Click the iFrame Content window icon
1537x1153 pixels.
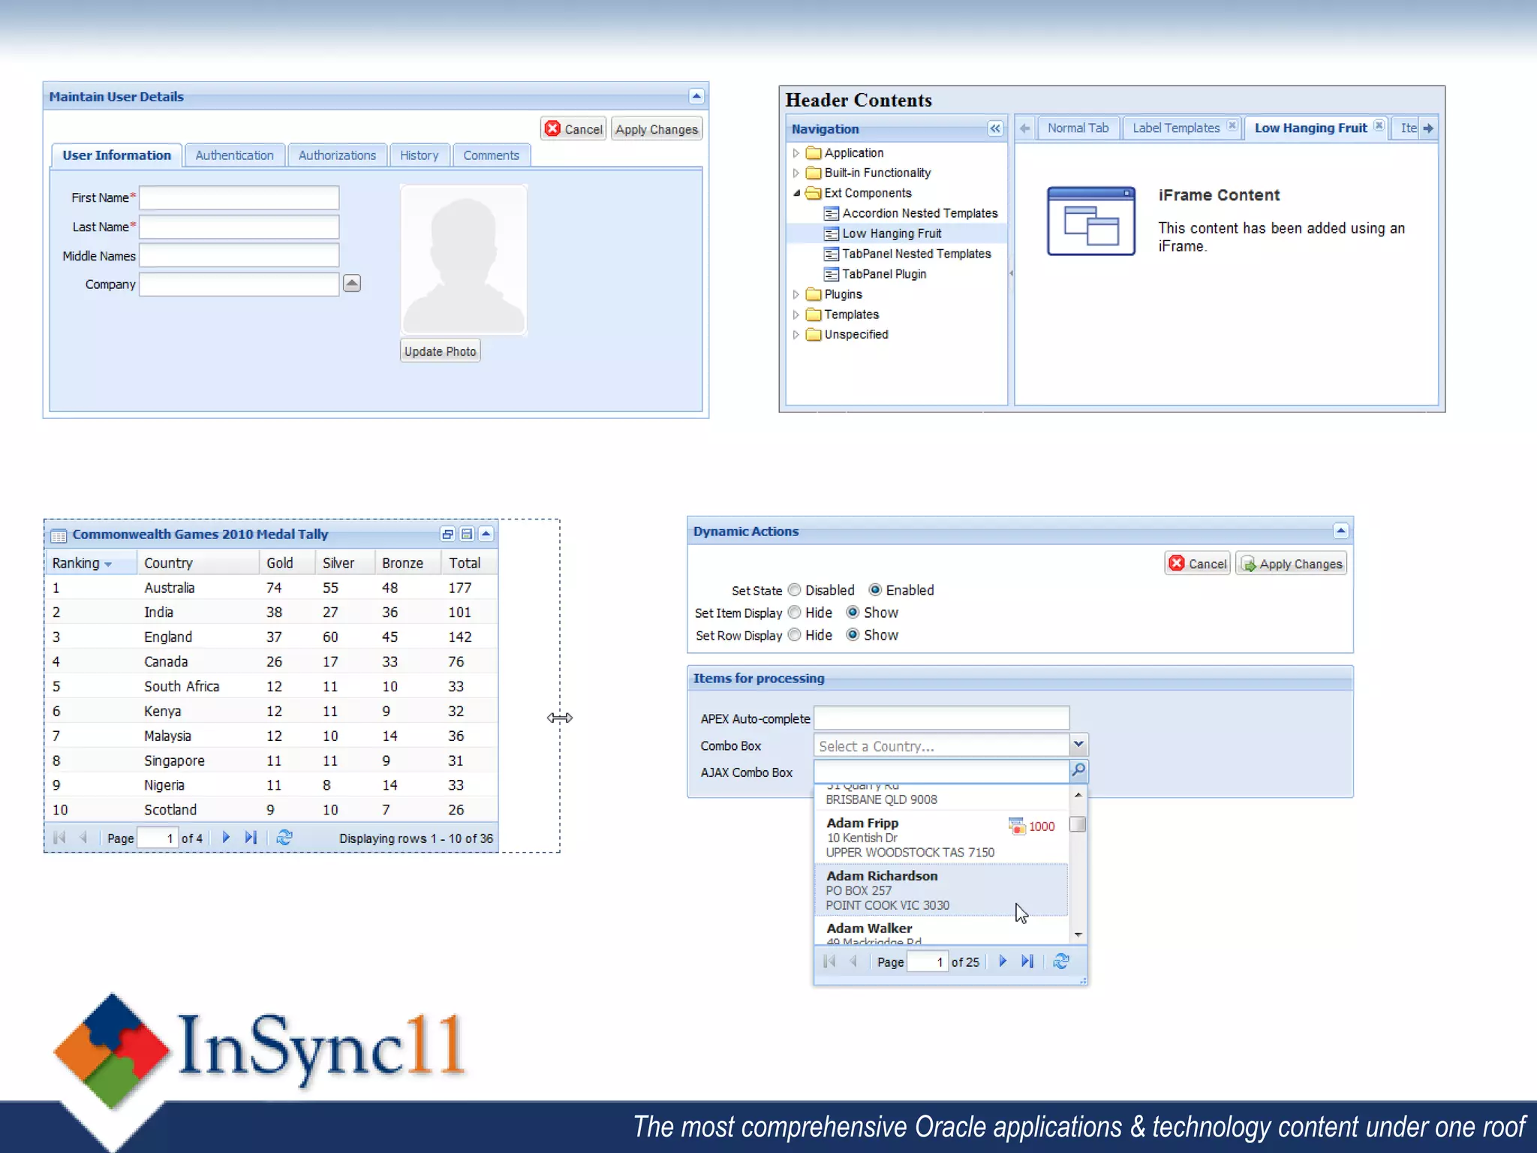1090,221
